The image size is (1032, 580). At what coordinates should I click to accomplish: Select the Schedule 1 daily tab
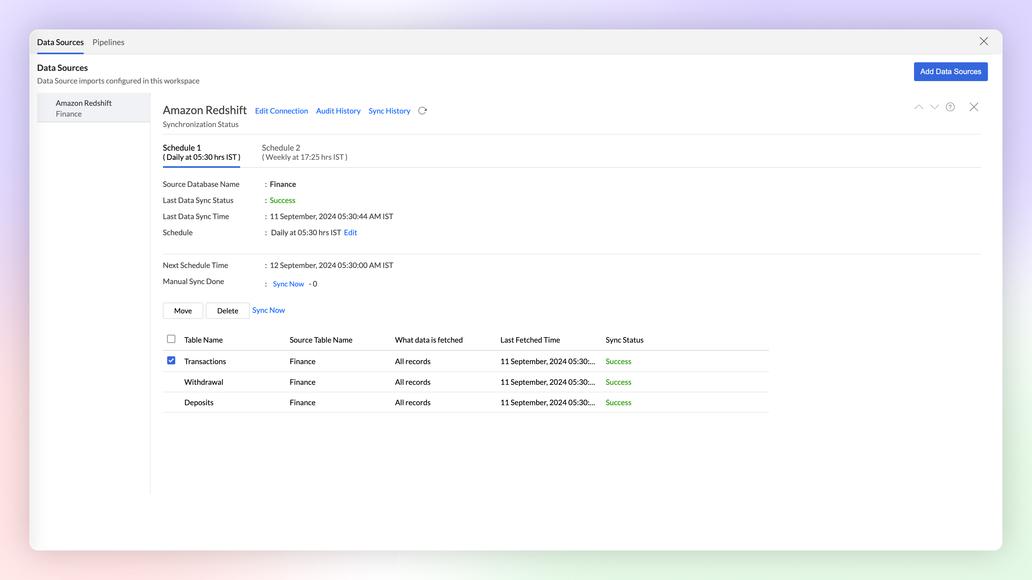[201, 153]
